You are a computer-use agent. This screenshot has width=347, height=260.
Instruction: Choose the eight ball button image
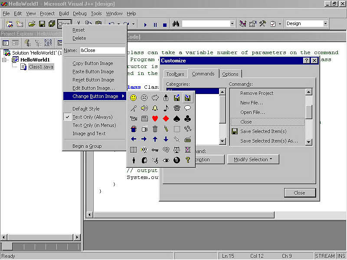pos(177,160)
